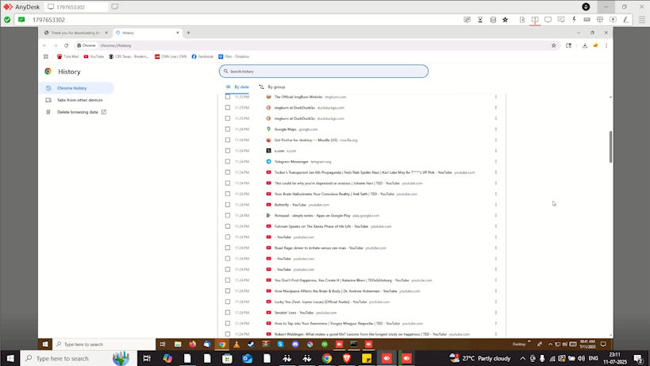Open the AnyDesk hamburger main menu
Image resolution: width=650 pixels, height=366 pixels.
[x=642, y=20]
